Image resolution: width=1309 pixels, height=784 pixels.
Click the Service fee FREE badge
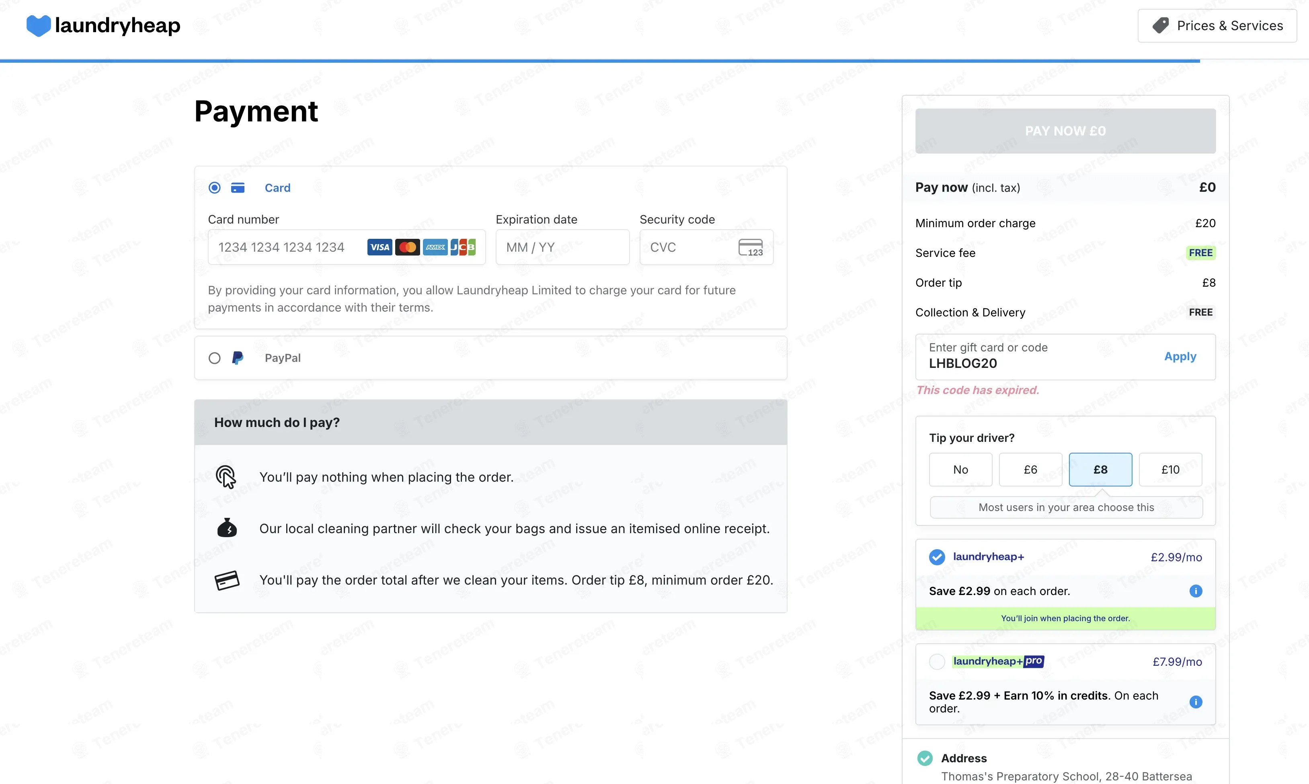1200,253
